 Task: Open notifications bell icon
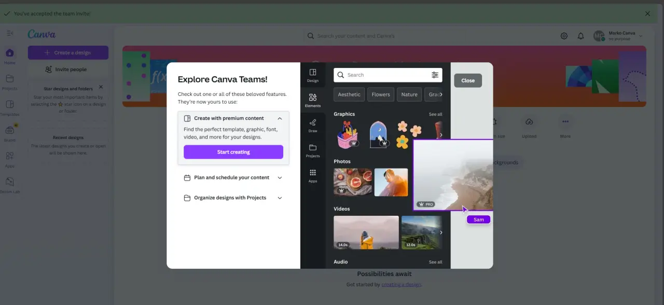581,36
